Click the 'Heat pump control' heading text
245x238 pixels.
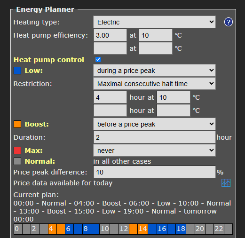coord(49,60)
